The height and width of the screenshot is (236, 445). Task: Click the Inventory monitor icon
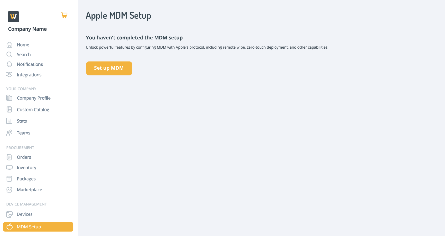(x=9, y=168)
